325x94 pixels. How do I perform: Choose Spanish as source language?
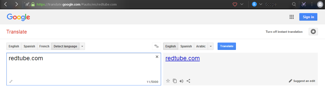pyautogui.click(x=29, y=46)
